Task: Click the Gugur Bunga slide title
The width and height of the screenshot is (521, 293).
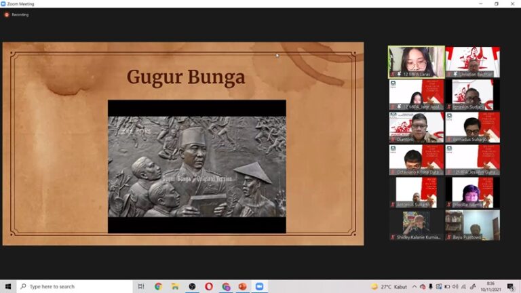Action: pos(185,77)
